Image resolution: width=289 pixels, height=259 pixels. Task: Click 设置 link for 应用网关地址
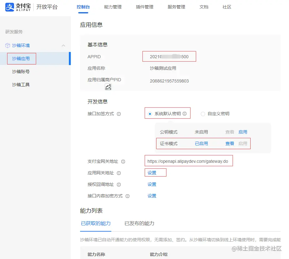tap(152, 173)
